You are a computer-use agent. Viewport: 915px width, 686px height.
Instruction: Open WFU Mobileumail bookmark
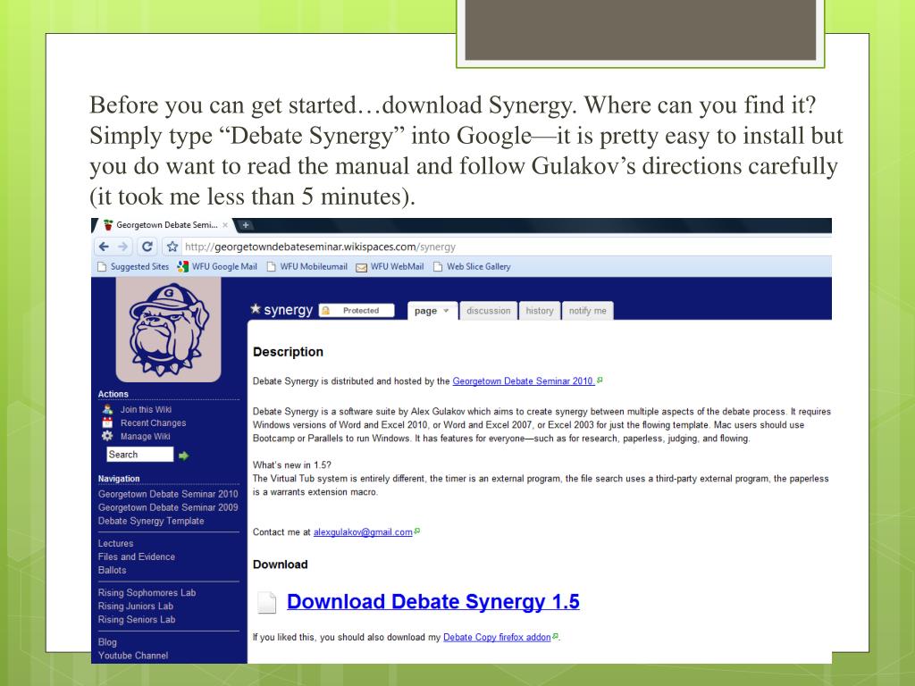(x=307, y=266)
